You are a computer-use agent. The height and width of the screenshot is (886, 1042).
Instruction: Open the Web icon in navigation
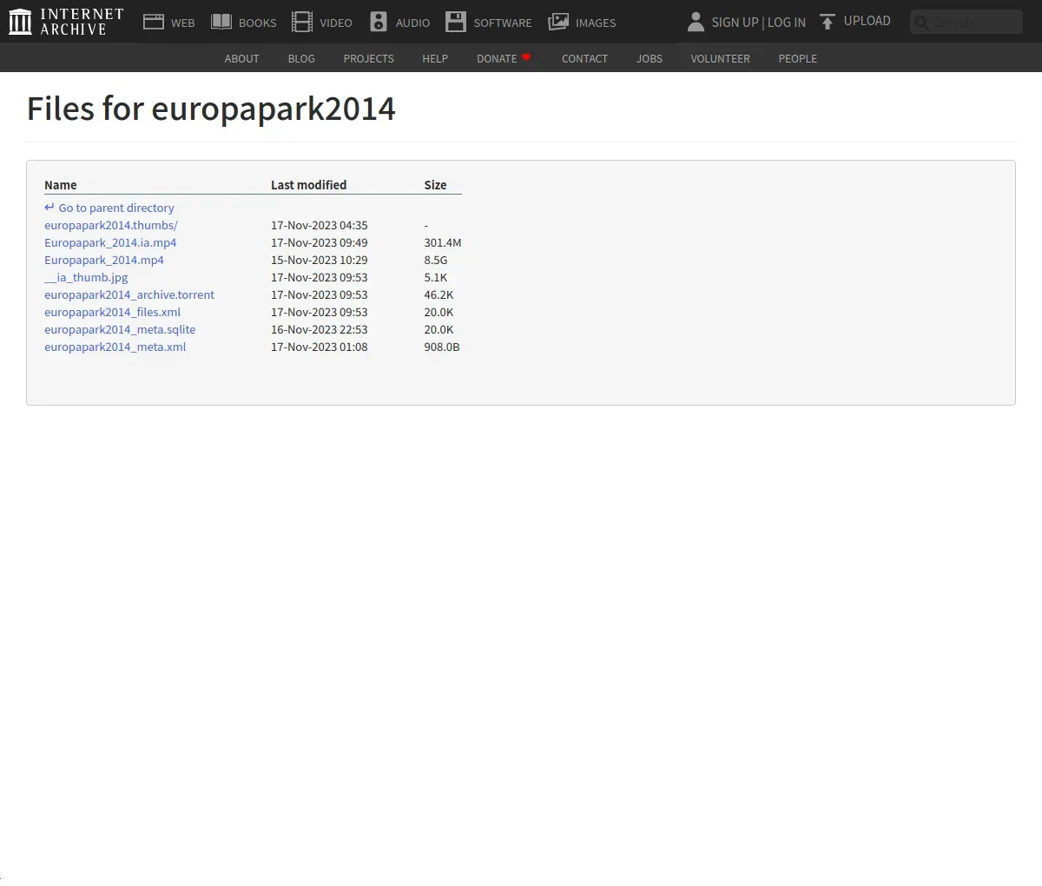coord(154,22)
